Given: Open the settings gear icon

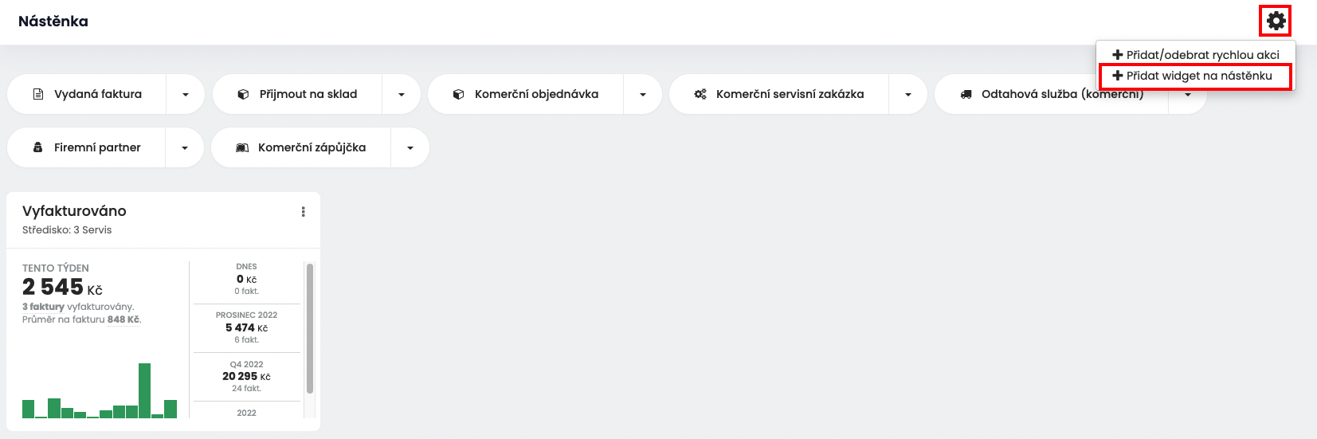Looking at the screenshot, I should (1276, 21).
